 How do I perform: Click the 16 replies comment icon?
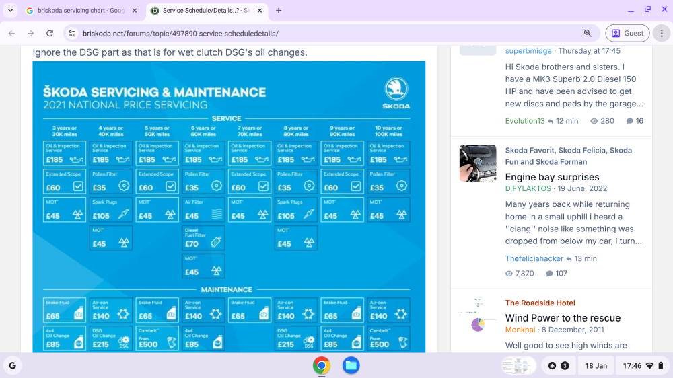tap(629, 121)
